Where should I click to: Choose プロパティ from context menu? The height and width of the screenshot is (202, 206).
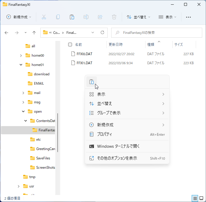(127, 134)
